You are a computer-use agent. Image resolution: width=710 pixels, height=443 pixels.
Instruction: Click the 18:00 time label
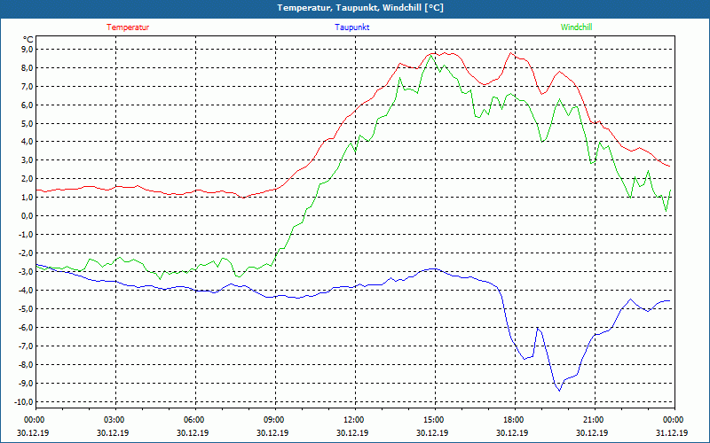click(512, 420)
